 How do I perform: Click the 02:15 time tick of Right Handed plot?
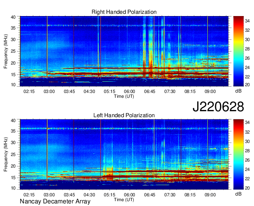pos(29,91)
